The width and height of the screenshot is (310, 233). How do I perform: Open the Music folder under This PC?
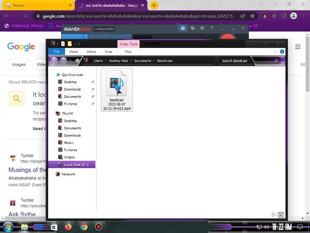(66, 143)
